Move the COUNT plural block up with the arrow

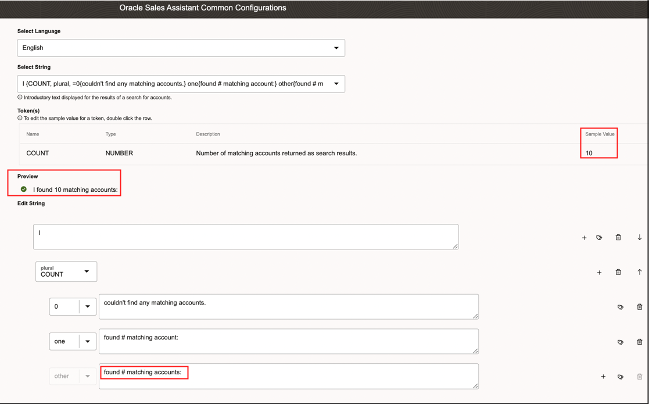click(x=640, y=272)
